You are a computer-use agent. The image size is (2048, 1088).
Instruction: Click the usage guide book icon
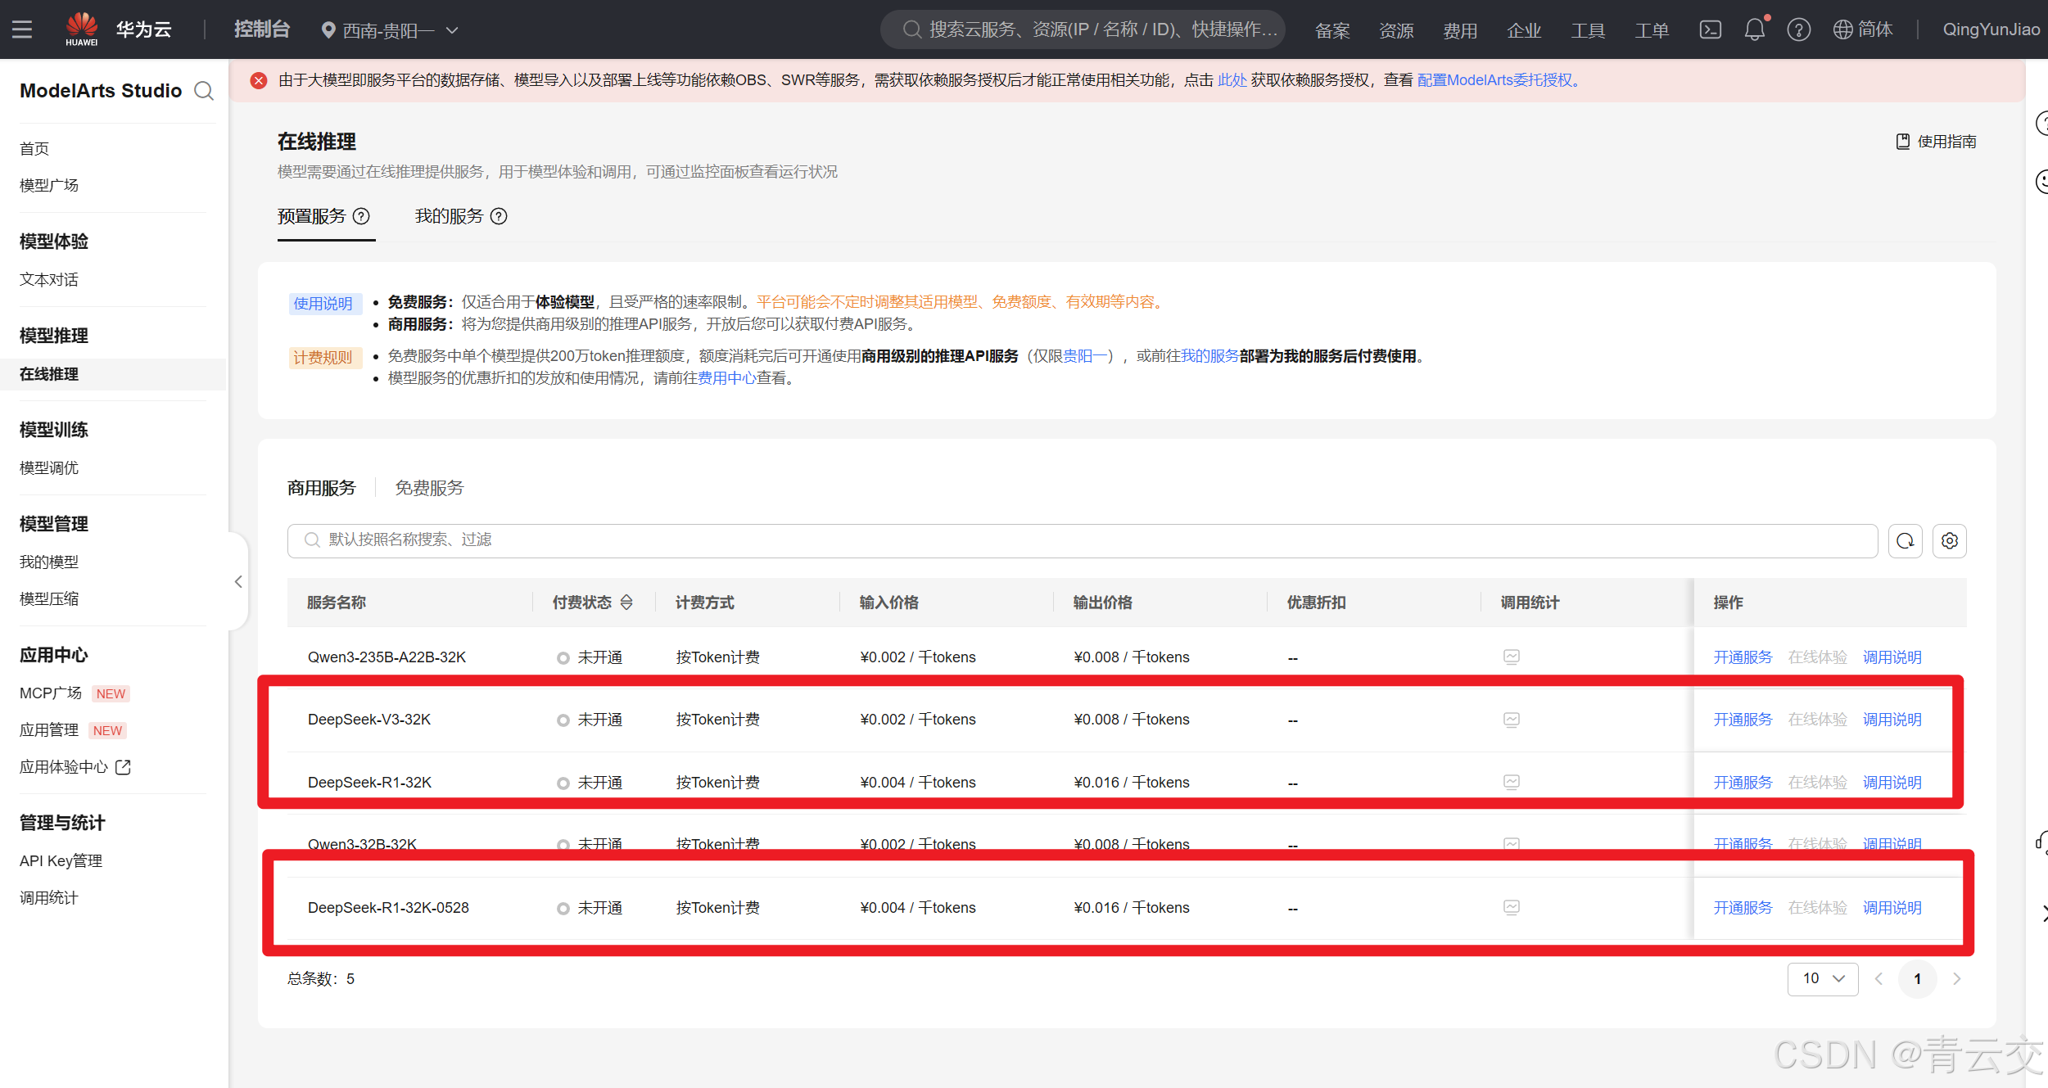1903,142
